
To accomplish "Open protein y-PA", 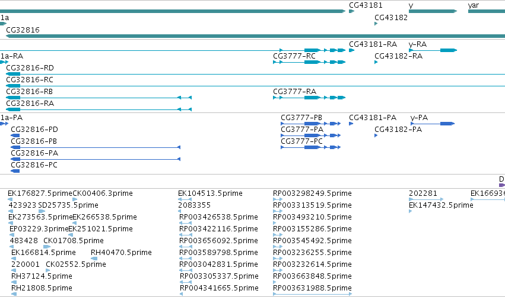I will pyautogui.click(x=419, y=118).
